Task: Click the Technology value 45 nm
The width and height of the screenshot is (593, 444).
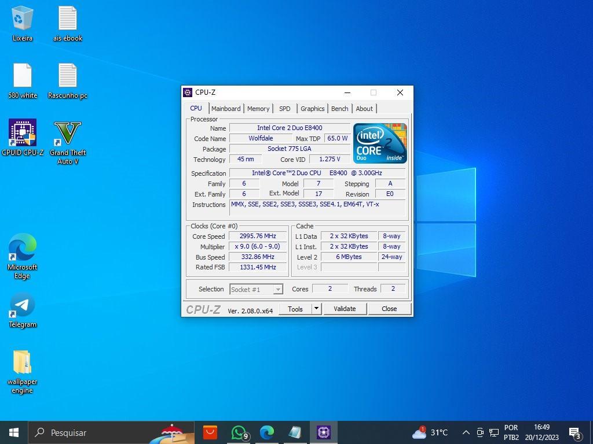Action: [x=246, y=159]
